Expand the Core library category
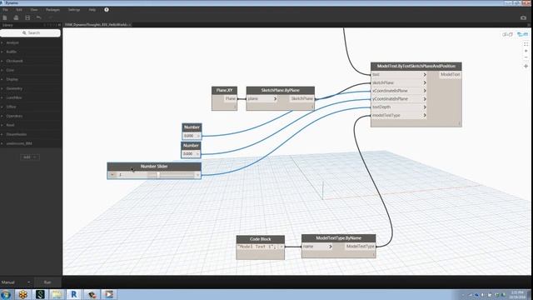The width and height of the screenshot is (533, 300). point(10,70)
